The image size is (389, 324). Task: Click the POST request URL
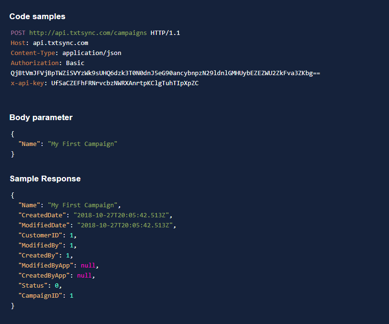(88, 33)
